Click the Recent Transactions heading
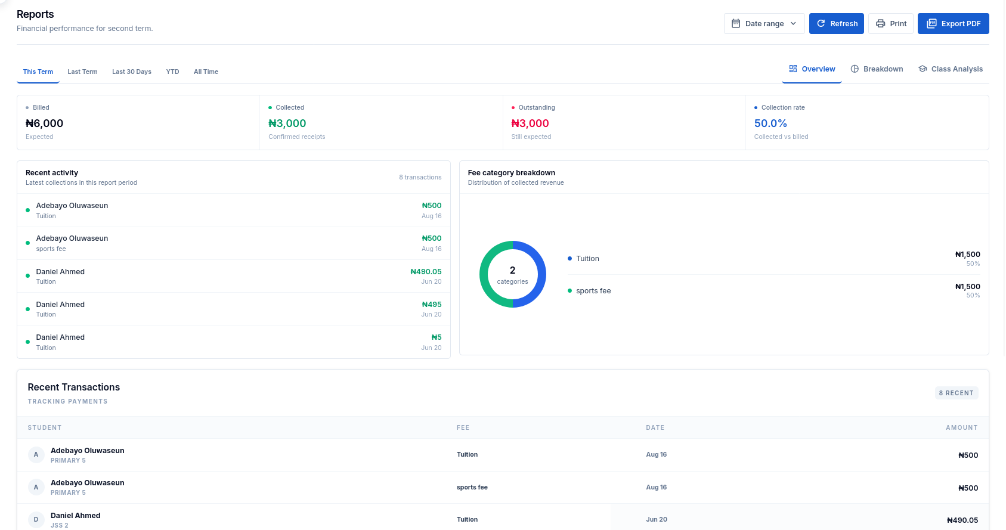 [74, 388]
